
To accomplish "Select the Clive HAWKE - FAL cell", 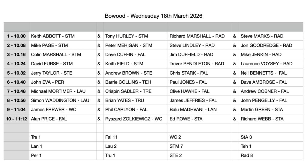I will (x=189, y=91).
